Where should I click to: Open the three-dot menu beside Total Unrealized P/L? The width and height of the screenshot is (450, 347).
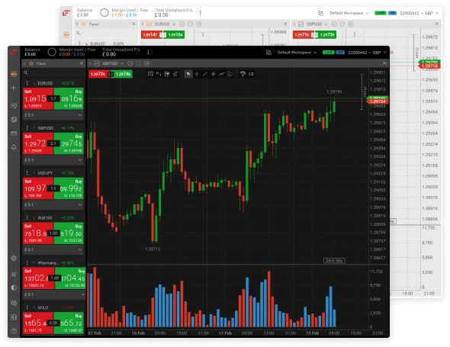148,52
